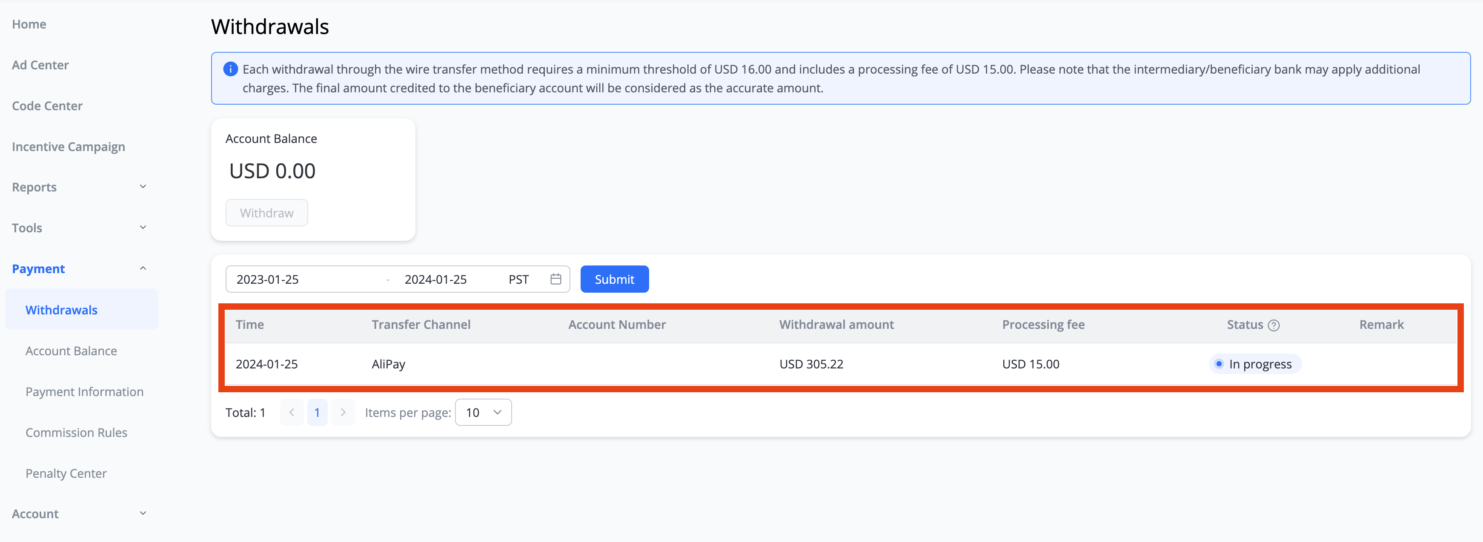1483x542 pixels.
Task: Click the calendar icon in date range
Action: (x=555, y=279)
